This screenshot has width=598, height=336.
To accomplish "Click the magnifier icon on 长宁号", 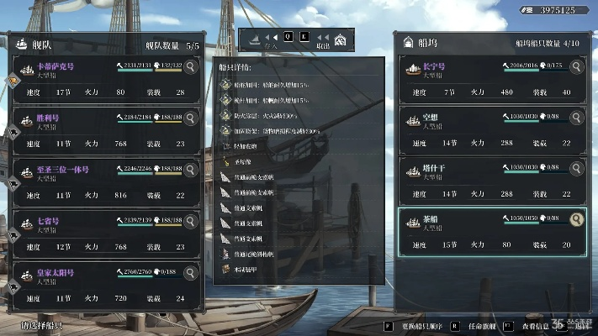I will 576,66.
